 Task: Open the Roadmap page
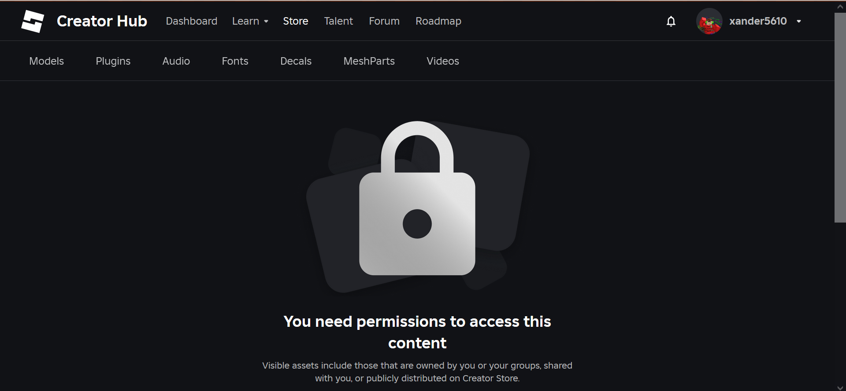pyautogui.click(x=438, y=21)
